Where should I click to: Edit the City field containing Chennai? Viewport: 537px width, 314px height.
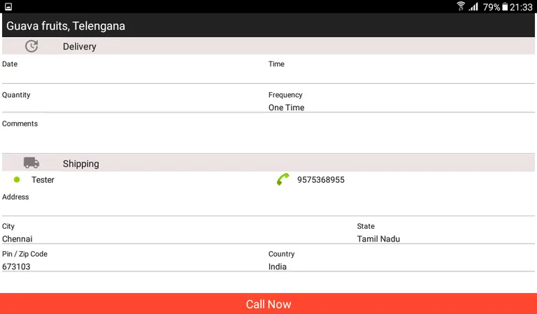tap(175, 239)
